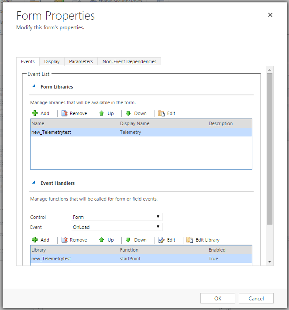Screen dimensions: 289x310
Task: Open the Event dropdown
Action: tap(117, 227)
